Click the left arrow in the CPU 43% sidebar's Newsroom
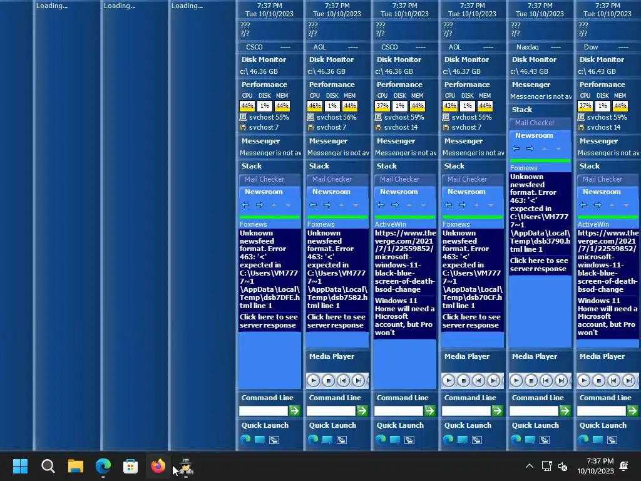The height and width of the screenshot is (481, 641). tap(448, 205)
